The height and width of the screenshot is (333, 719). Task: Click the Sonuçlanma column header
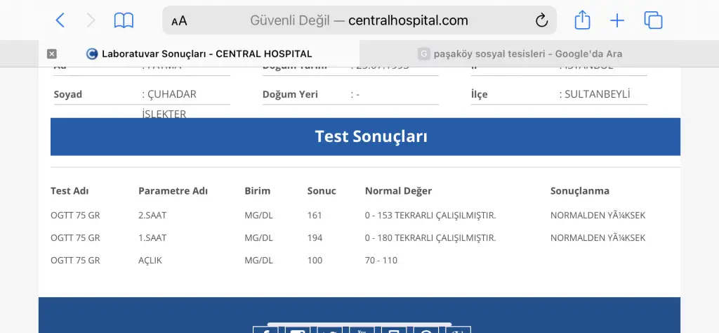[579, 191]
